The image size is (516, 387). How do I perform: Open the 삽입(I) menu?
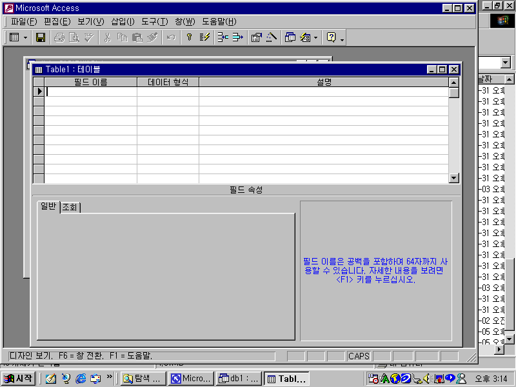[x=123, y=22]
